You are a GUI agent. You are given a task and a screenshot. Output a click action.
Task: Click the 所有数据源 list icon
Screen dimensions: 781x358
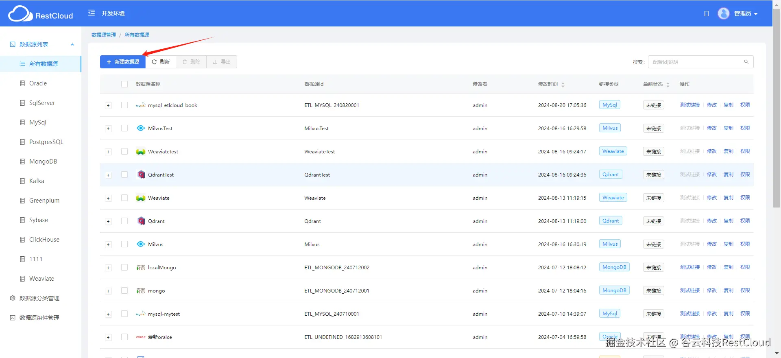tap(22, 64)
